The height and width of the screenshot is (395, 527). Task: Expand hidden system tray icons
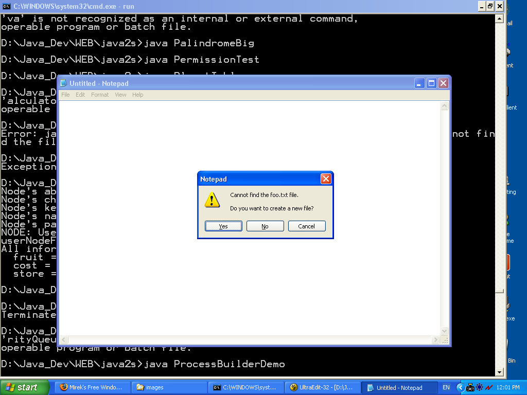point(461,387)
